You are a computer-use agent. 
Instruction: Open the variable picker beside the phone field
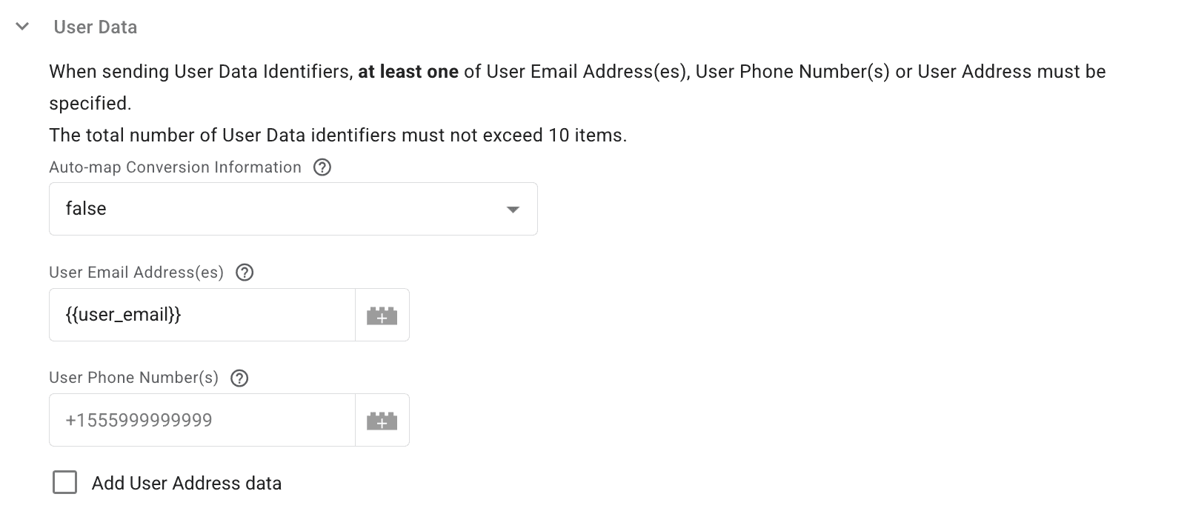coord(381,420)
